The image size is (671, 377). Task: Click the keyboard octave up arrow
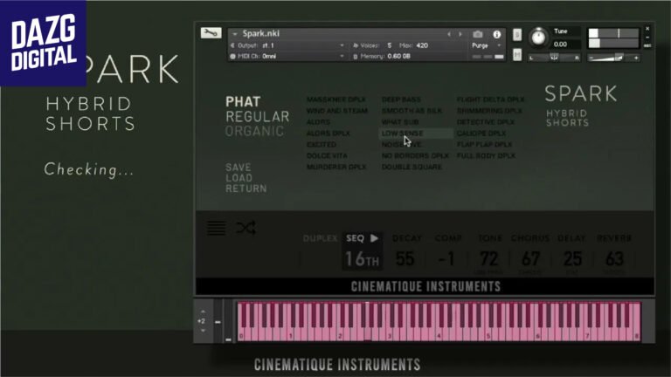click(202, 311)
